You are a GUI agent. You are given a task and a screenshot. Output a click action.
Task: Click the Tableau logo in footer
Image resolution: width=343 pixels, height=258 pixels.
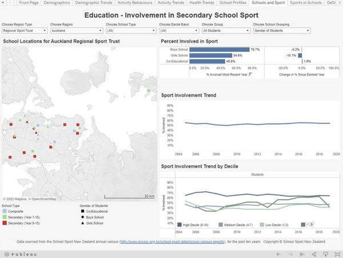[x=21, y=254]
